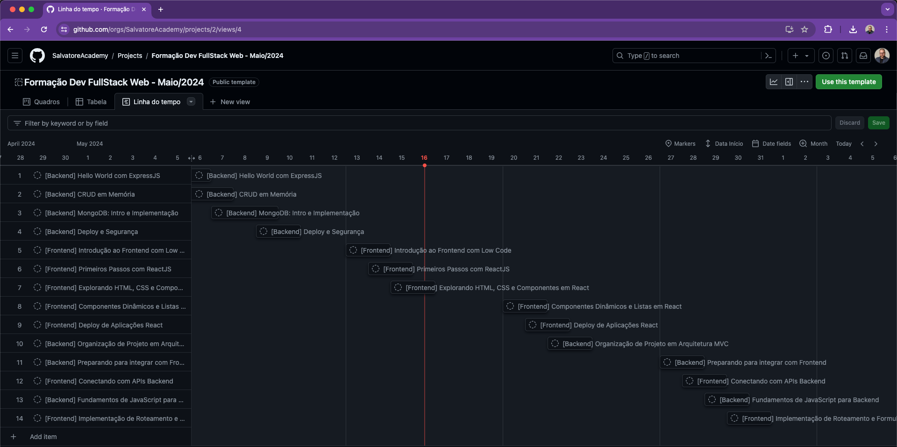This screenshot has width=897, height=447.
Task: Expand the create new plus dropdown
Action: [801, 56]
